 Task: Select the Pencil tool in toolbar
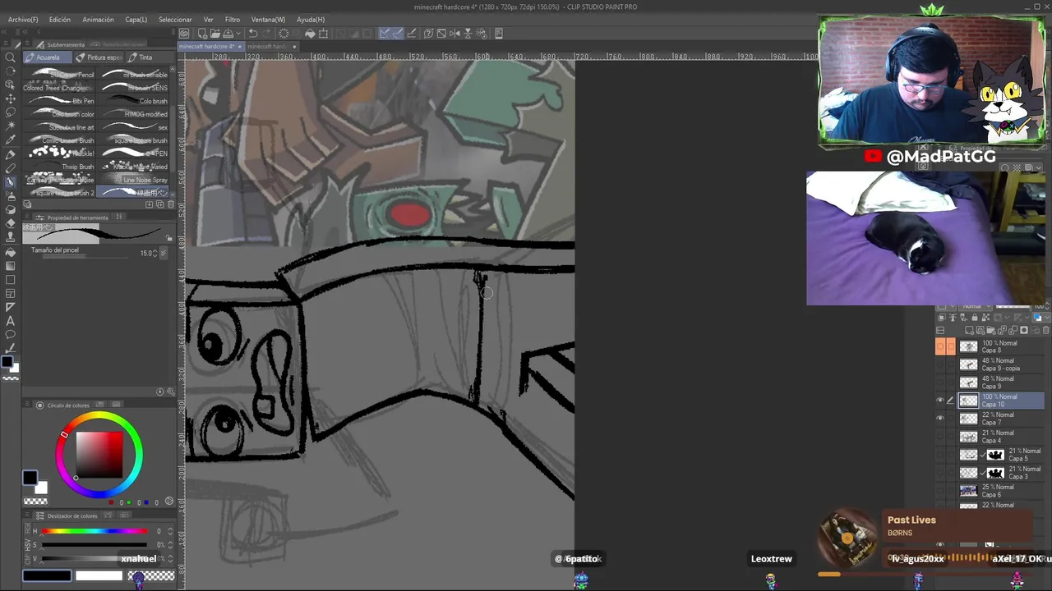coord(10,167)
